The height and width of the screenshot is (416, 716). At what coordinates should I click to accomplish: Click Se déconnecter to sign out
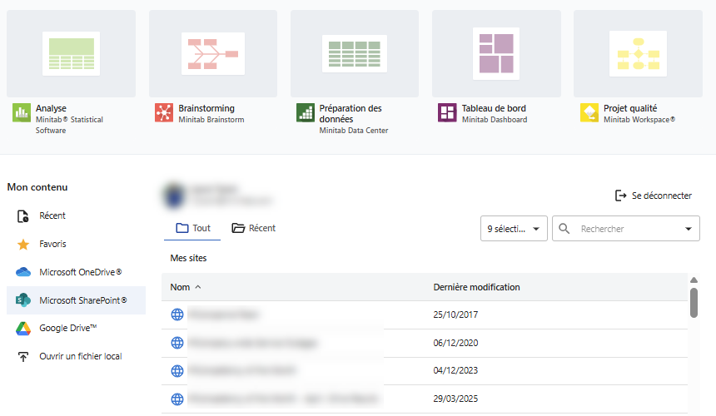tap(654, 196)
